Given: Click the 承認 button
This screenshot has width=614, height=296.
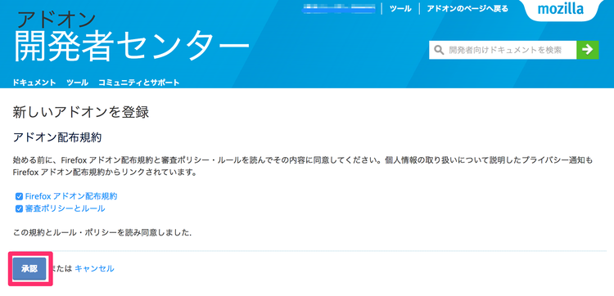Looking at the screenshot, I should click(x=29, y=269).
